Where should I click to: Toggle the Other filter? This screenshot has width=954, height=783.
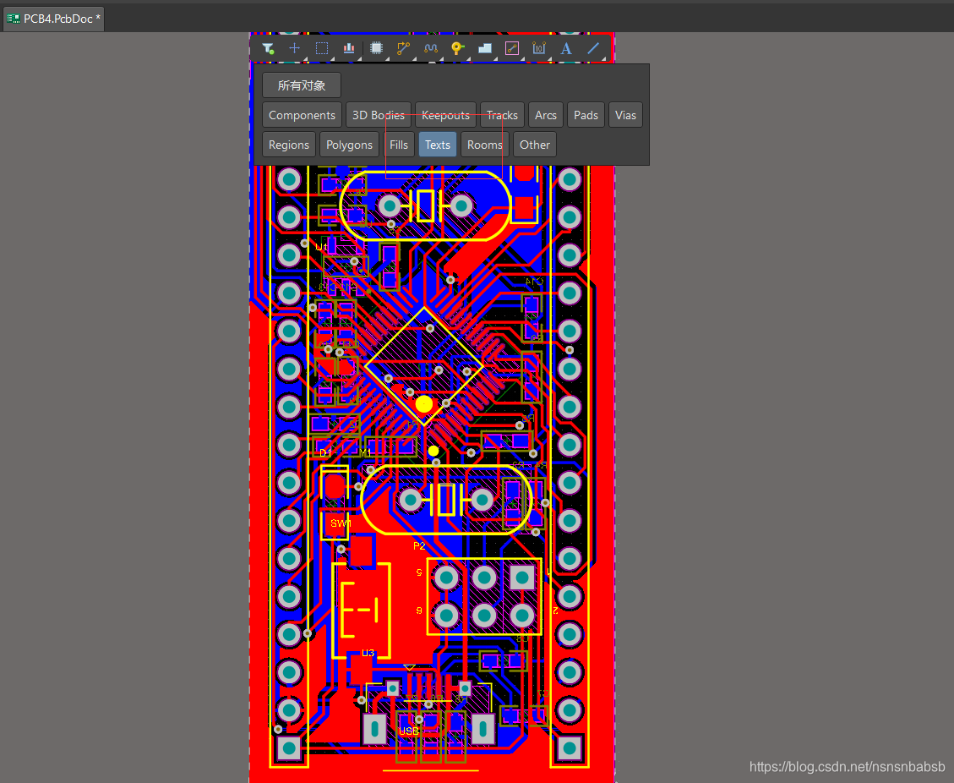pyautogui.click(x=535, y=145)
